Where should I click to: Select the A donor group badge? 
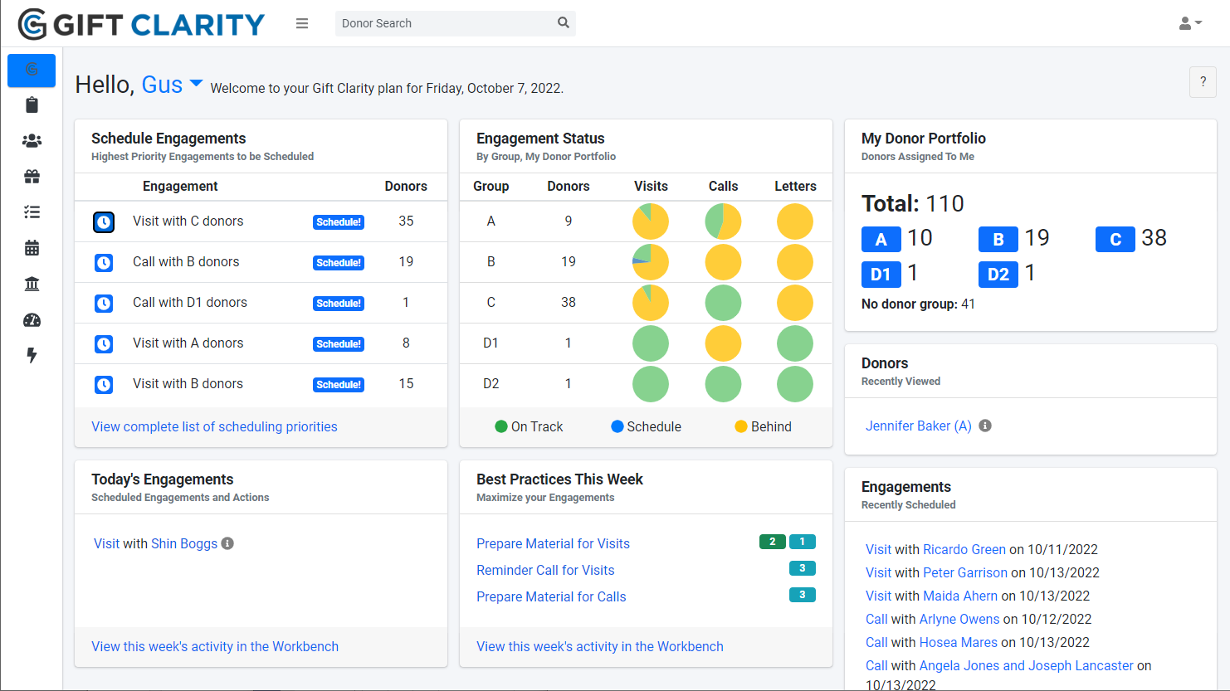coord(881,239)
